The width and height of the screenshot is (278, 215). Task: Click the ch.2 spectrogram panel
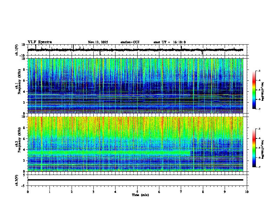coord(135,144)
